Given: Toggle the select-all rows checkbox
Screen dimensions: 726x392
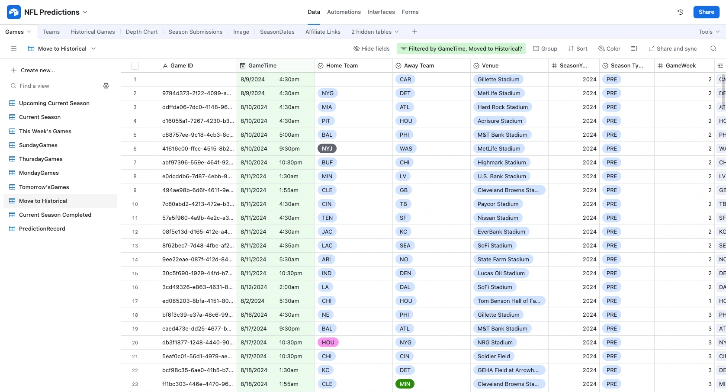Looking at the screenshot, I should 135,66.
